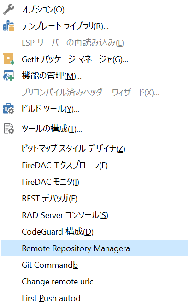Screen dimensions: 189x307
Task: Click the 機能の管理 disc-plus icon
Action: 9,76
